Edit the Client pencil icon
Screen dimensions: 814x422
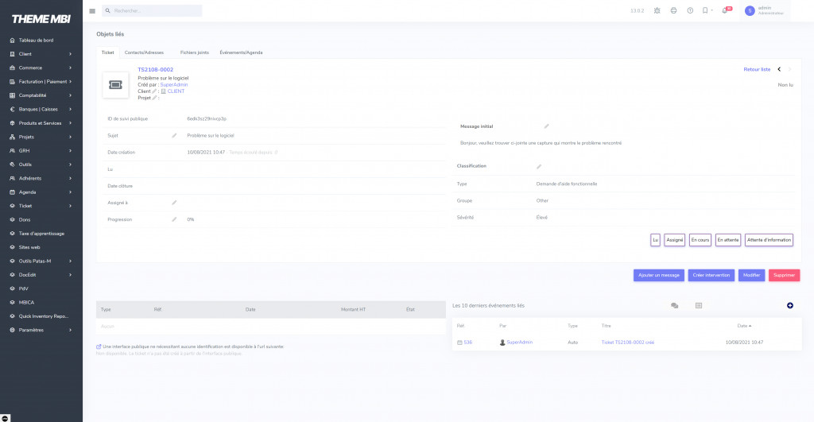click(x=154, y=91)
